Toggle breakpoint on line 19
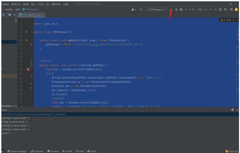Viewport: 240px width, 153px height. [28, 69]
